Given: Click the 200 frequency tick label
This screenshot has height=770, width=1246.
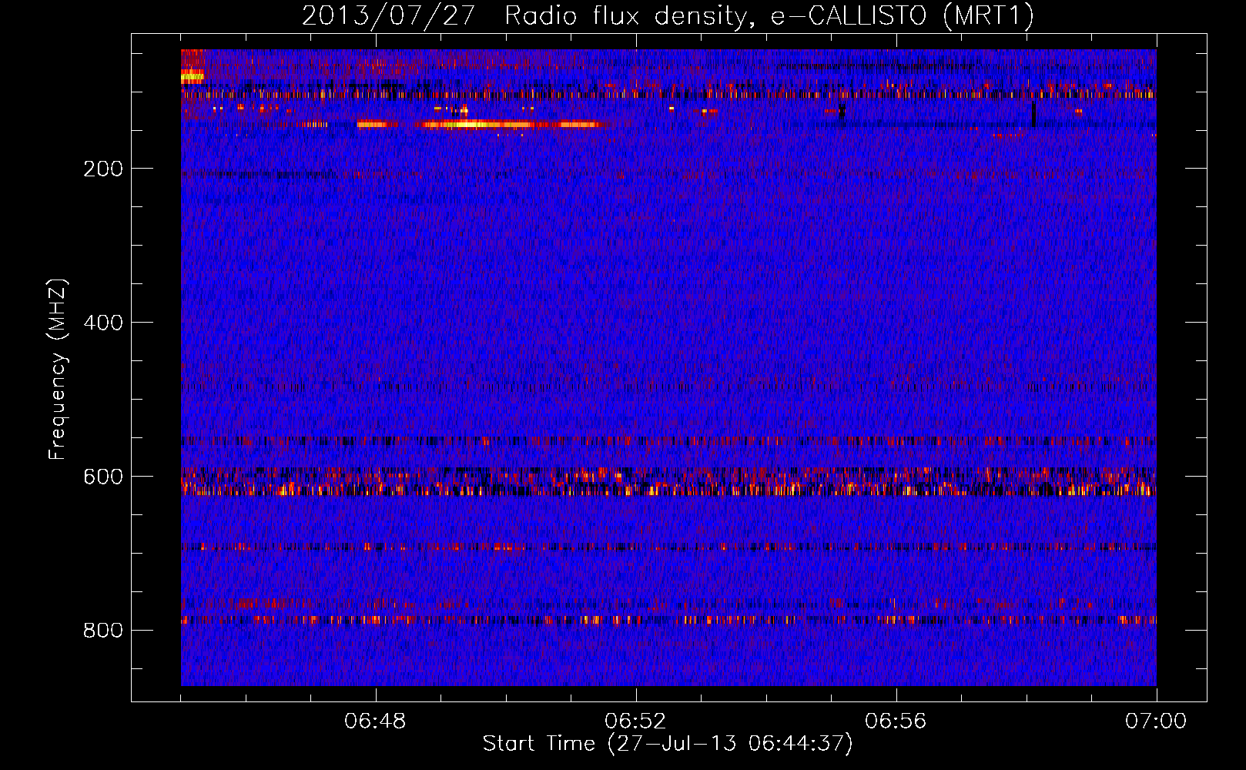Looking at the screenshot, I should (x=103, y=169).
